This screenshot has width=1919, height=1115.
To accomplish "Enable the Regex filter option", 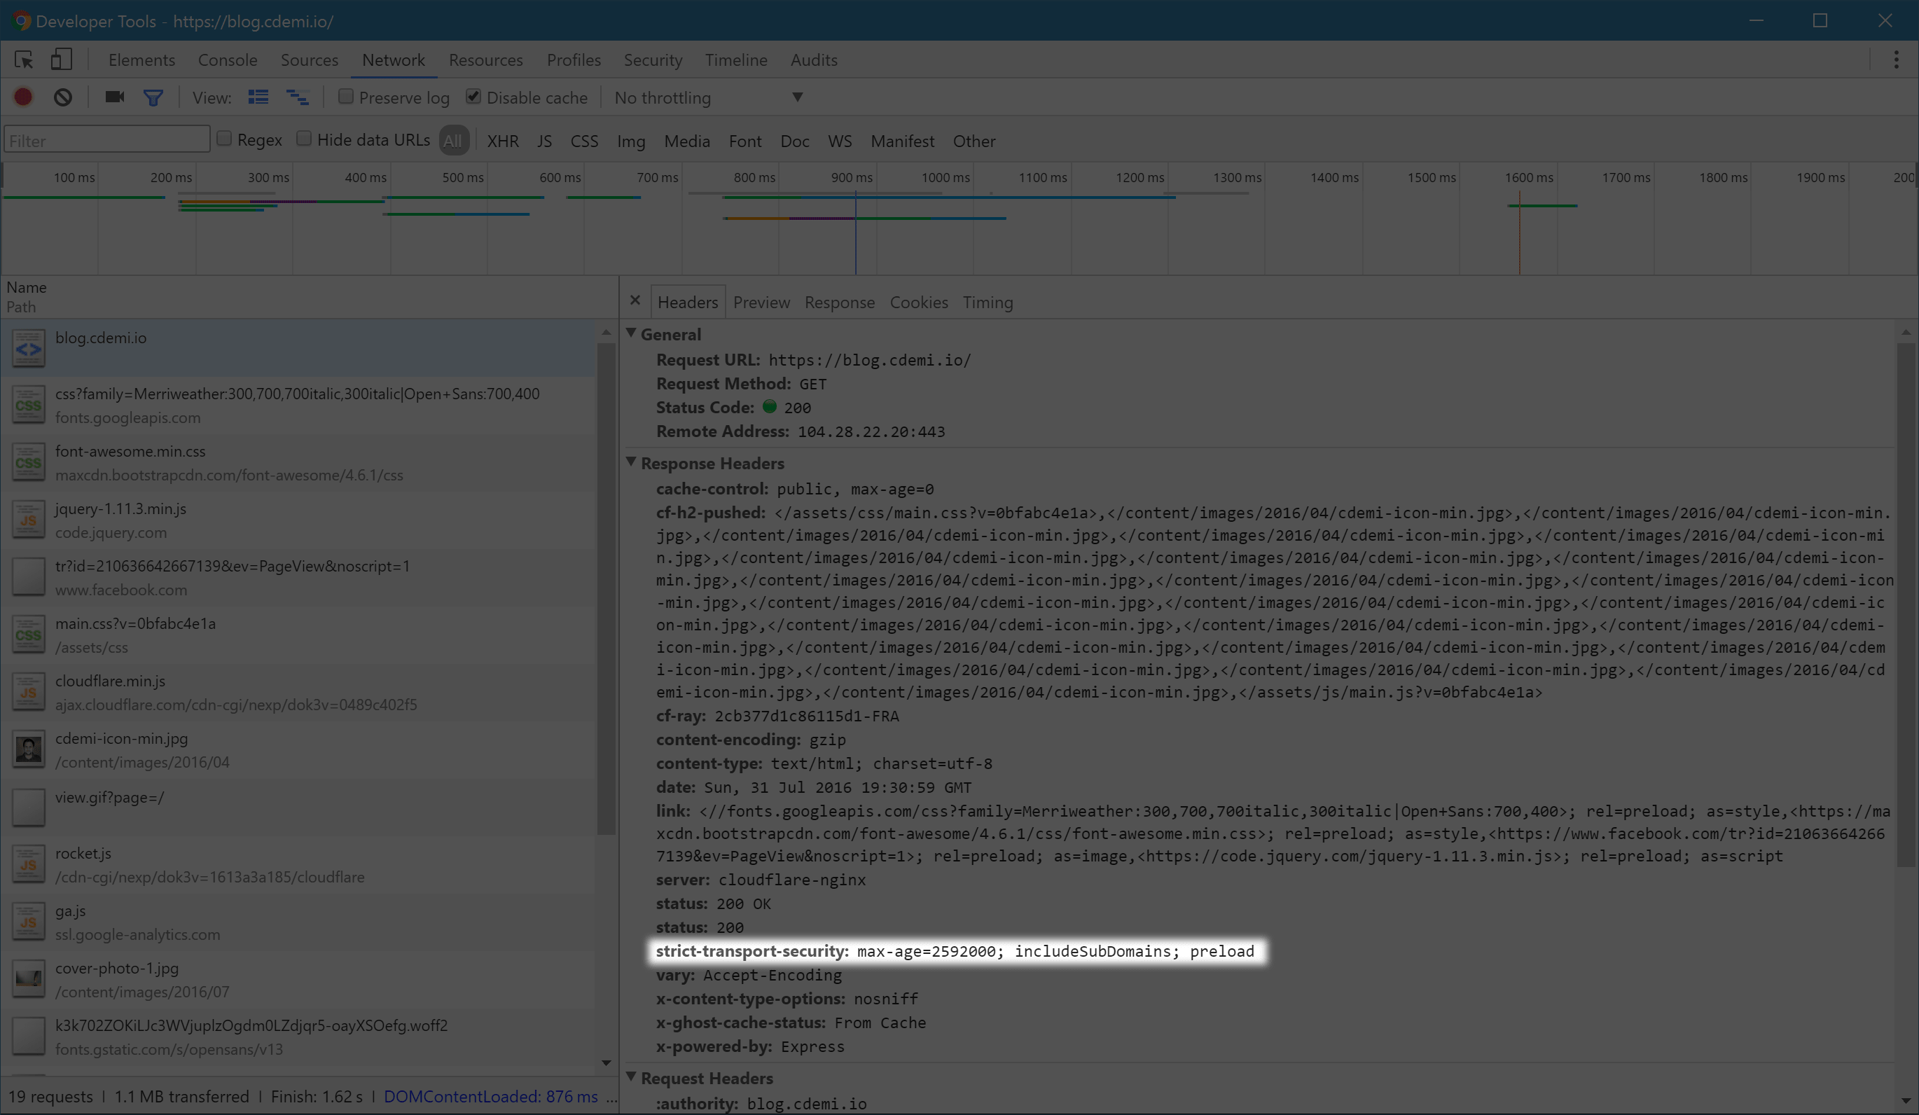I will (223, 139).
